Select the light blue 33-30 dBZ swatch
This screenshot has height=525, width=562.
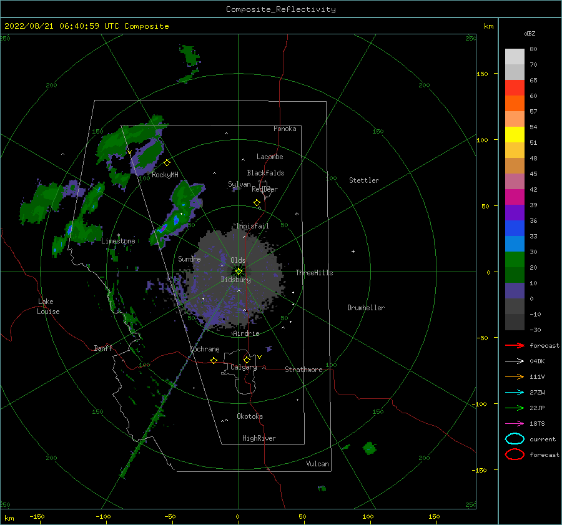(515, 244)
